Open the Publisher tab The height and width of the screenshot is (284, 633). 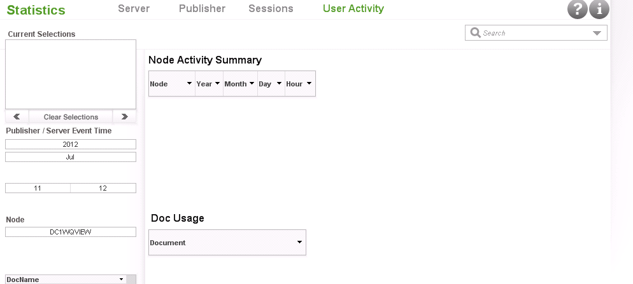202,9
